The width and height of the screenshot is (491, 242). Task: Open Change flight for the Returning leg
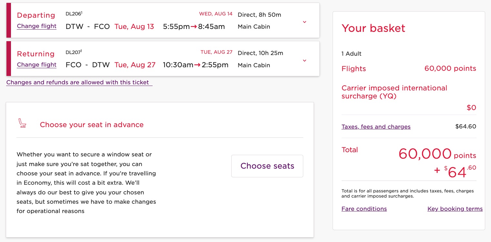(x=36, y=65)
